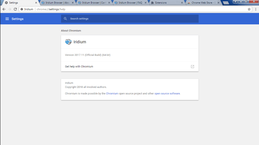Close the Chrome Web Store tab

click(x=218, y=3)
